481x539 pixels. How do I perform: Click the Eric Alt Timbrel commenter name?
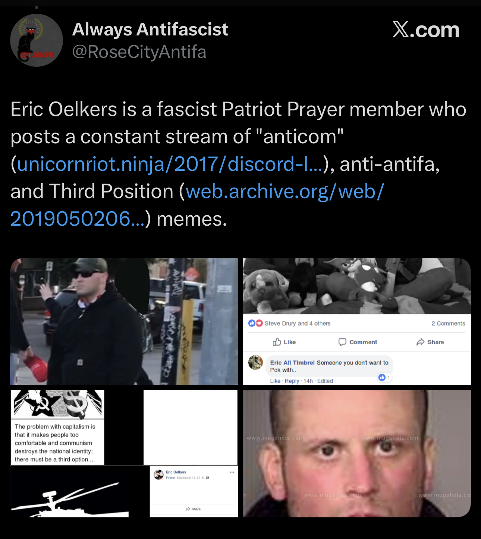click(x=292, y=363)
